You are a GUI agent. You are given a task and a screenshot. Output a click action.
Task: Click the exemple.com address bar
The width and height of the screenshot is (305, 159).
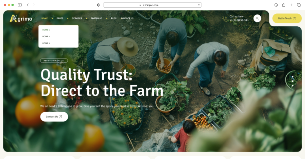click(152, 5)
